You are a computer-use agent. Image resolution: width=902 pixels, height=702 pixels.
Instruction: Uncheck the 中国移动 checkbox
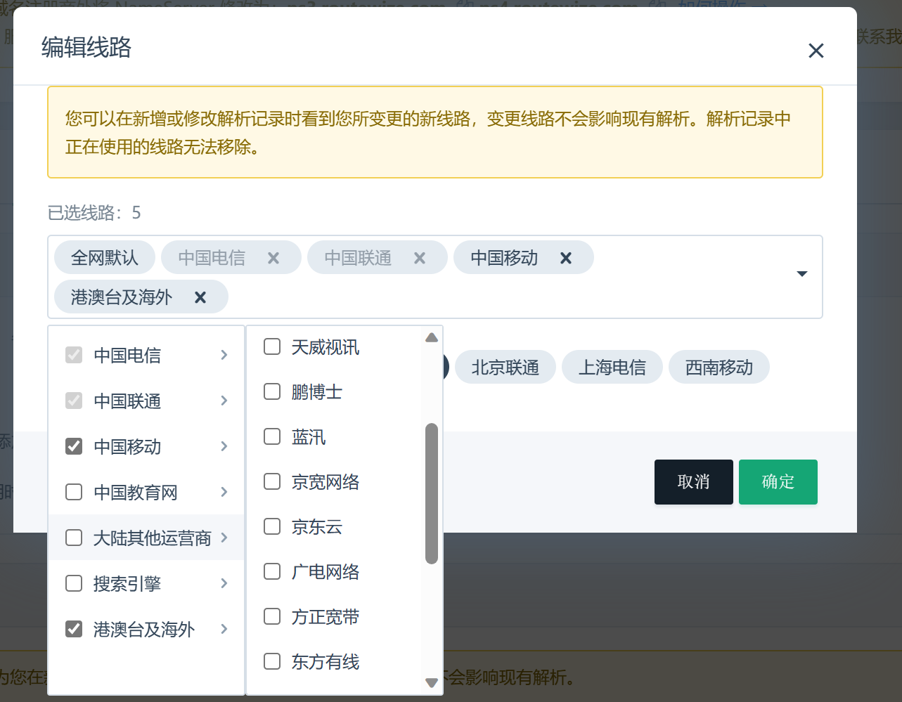(x=73, y=446)
